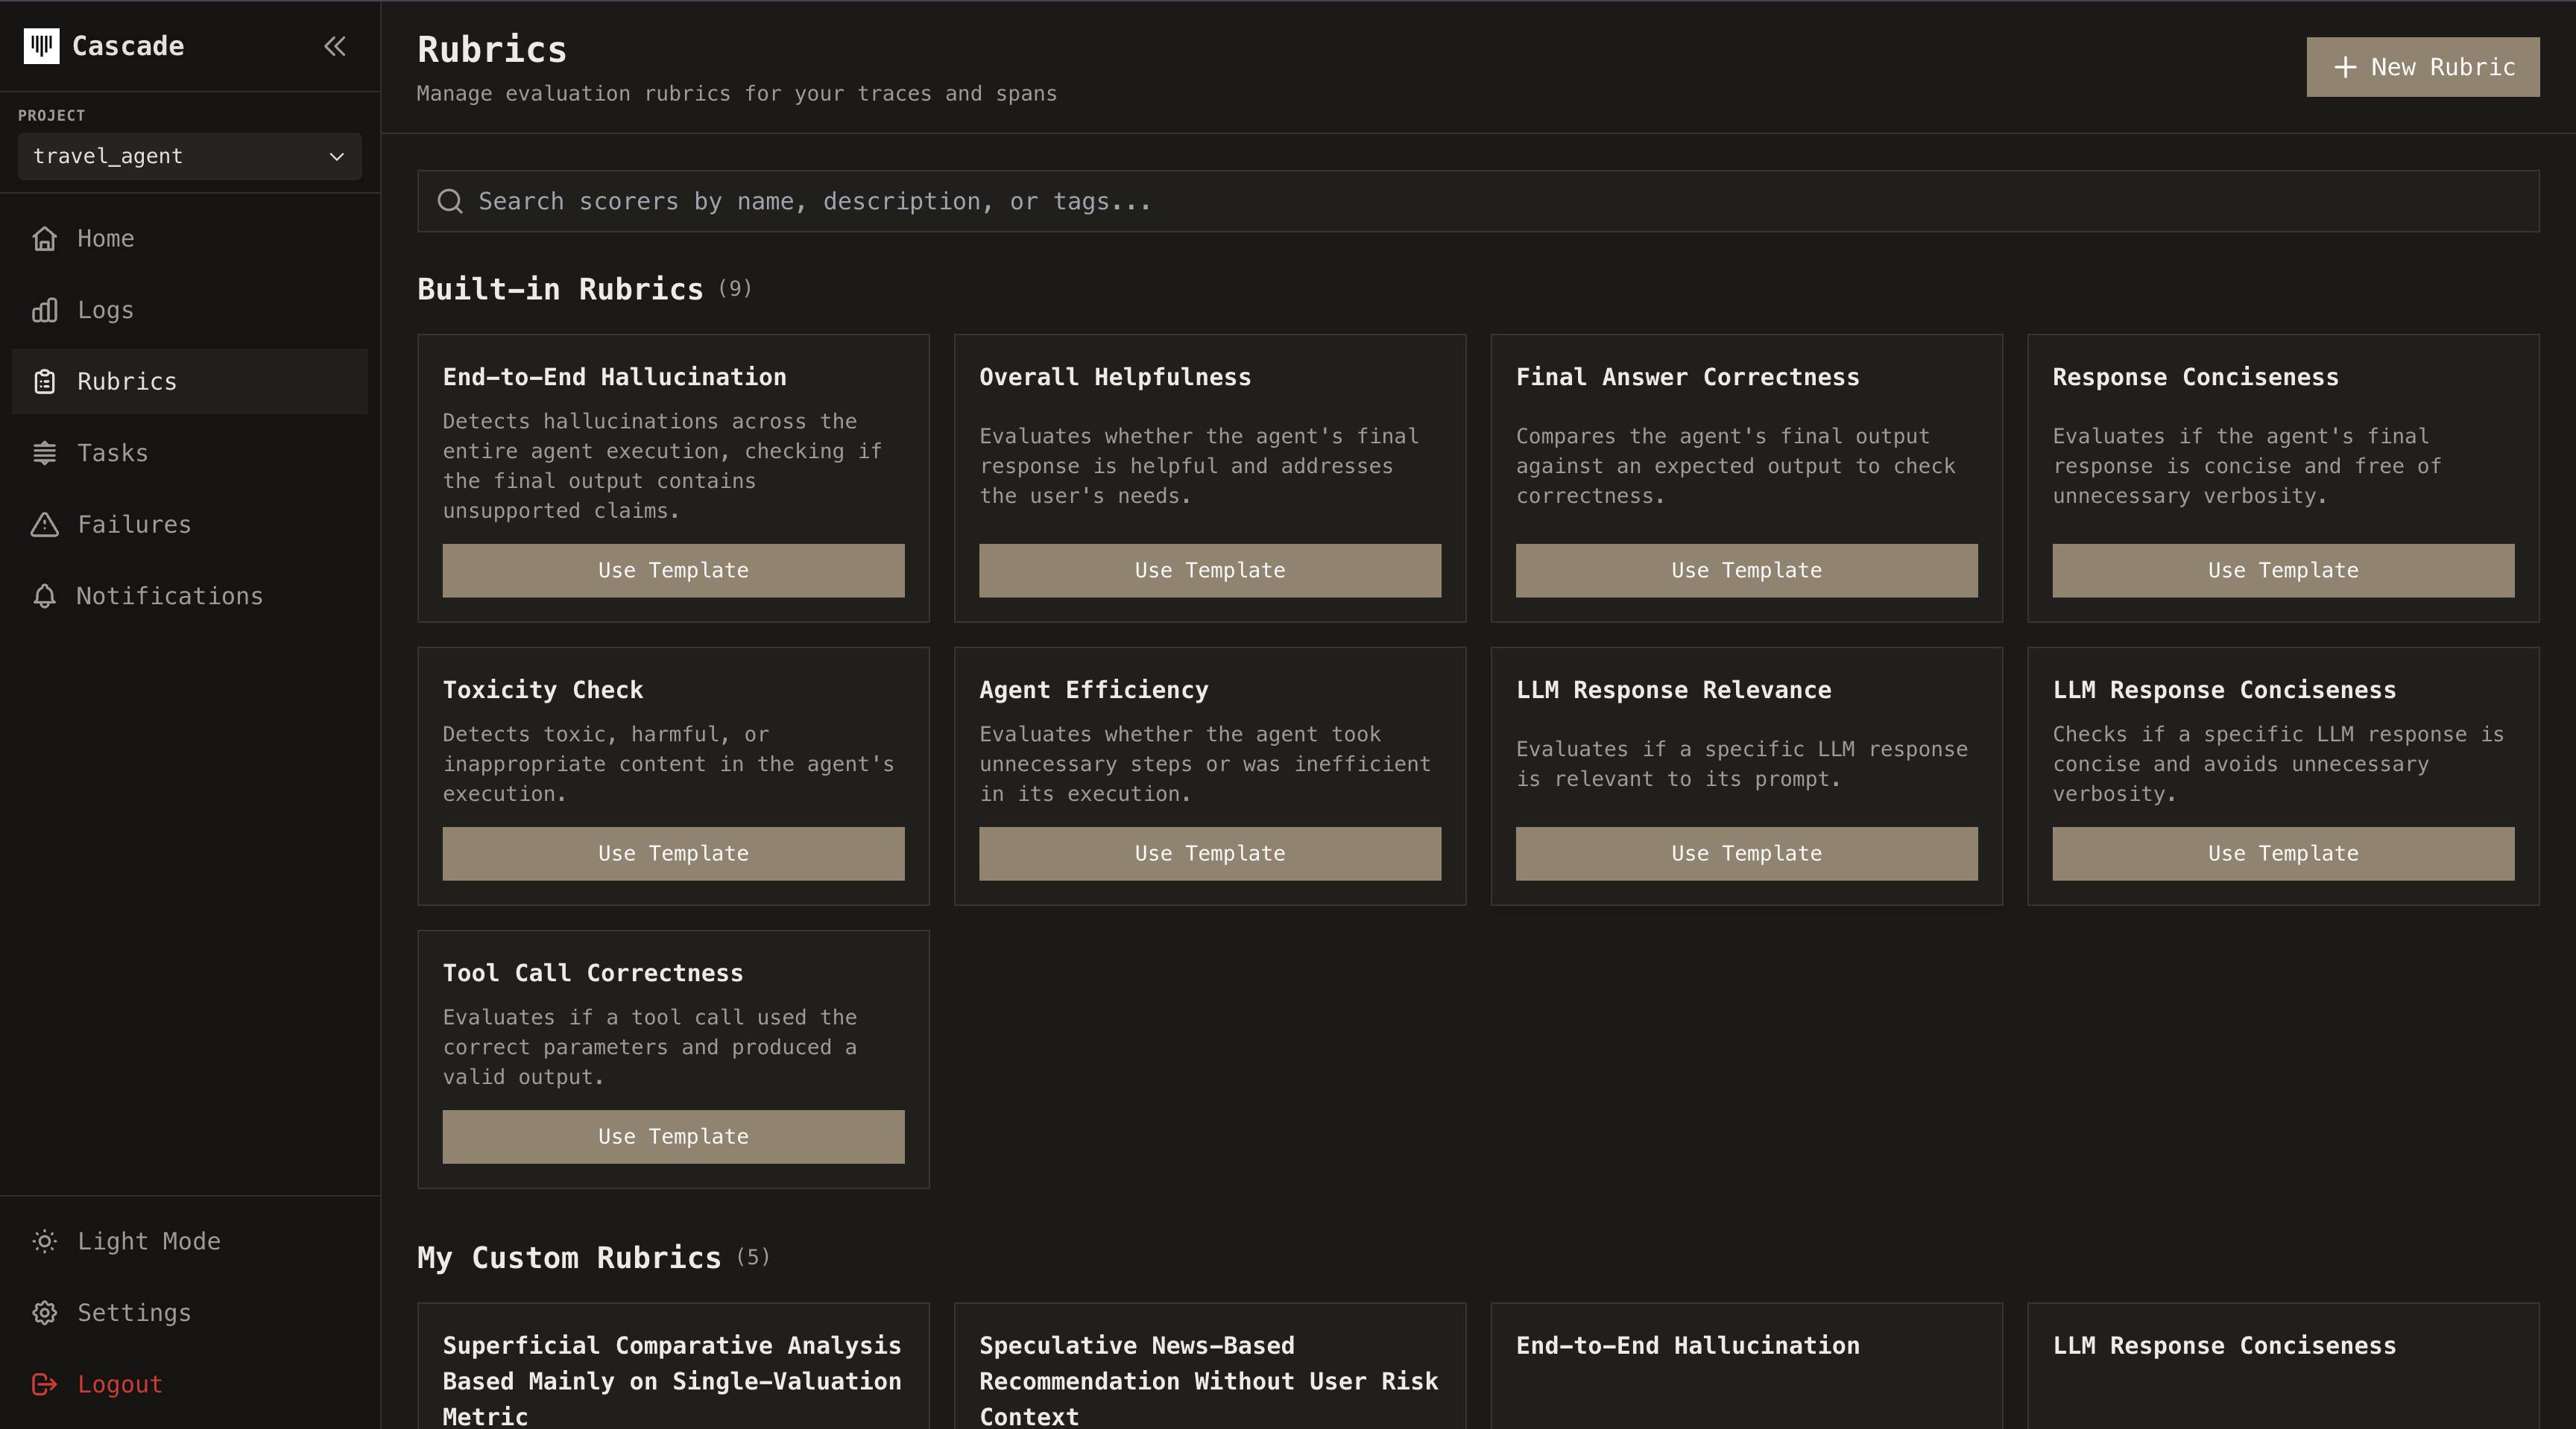Use Template for Toxicity Check
The width and height of the screenshot is (2576, 1429).
pos(672,853)
